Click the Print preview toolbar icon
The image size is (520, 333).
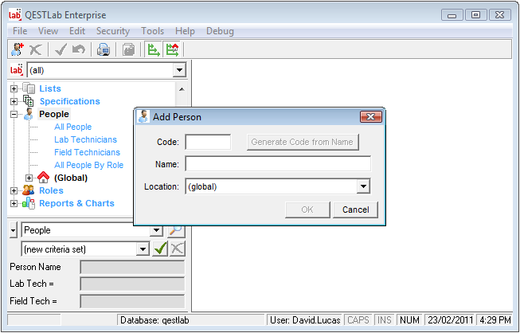click(104, 49)
